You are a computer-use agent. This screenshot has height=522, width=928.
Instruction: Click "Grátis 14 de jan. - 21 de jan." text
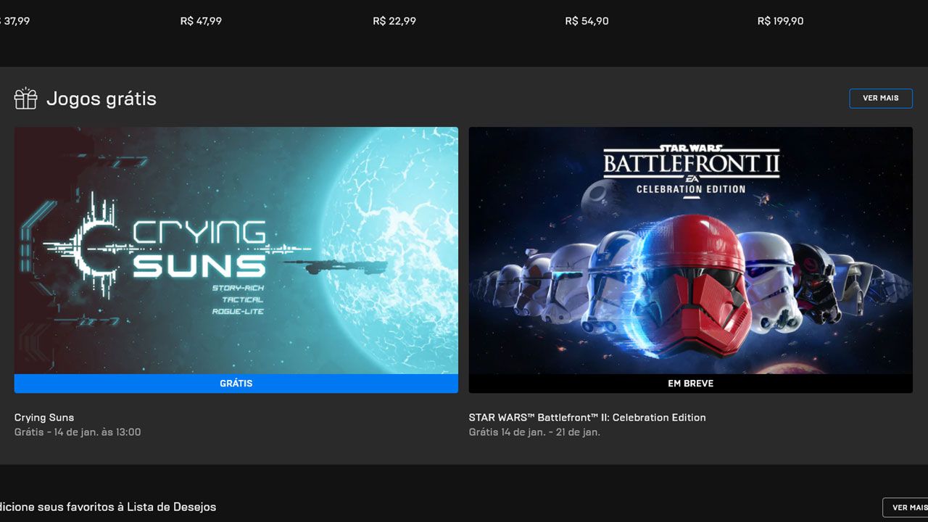[x=534, y=432]
